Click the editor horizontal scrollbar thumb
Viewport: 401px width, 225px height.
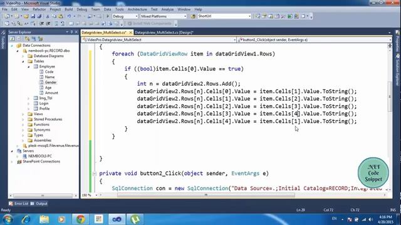point(206,195)
